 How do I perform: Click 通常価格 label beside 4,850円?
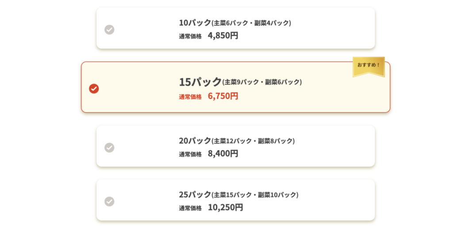click(190, 36)
